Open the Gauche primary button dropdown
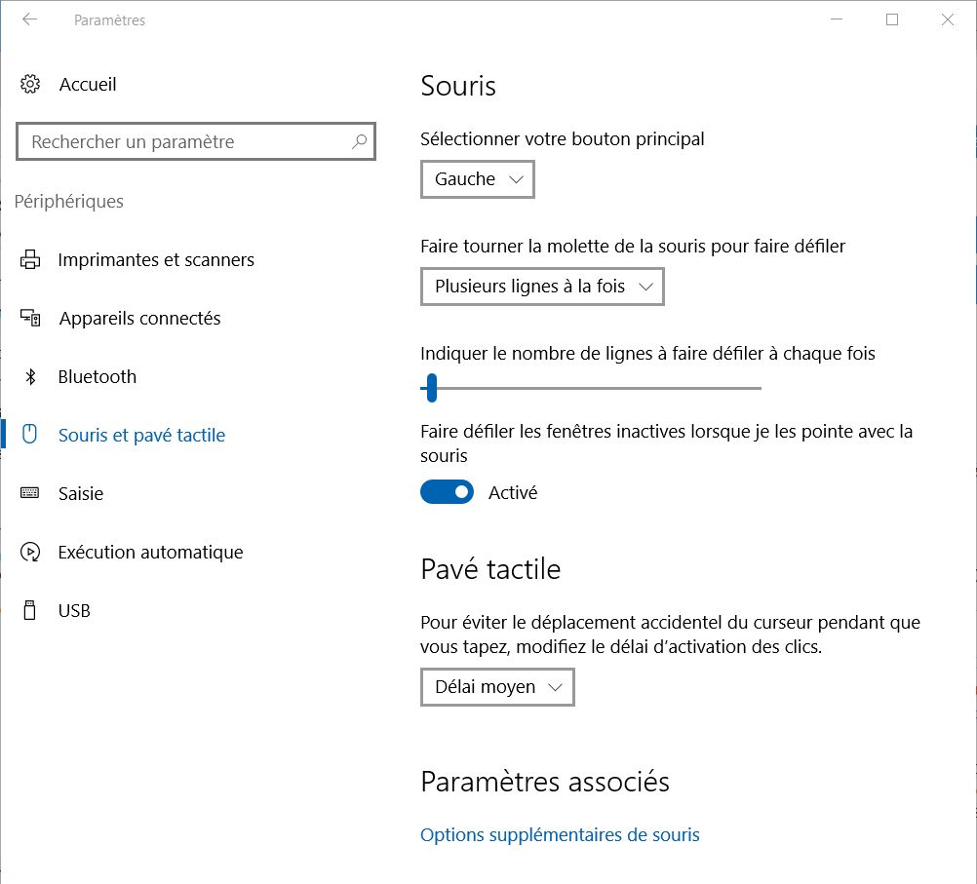This screenshot has width=977, height=884. pos(478,179)
